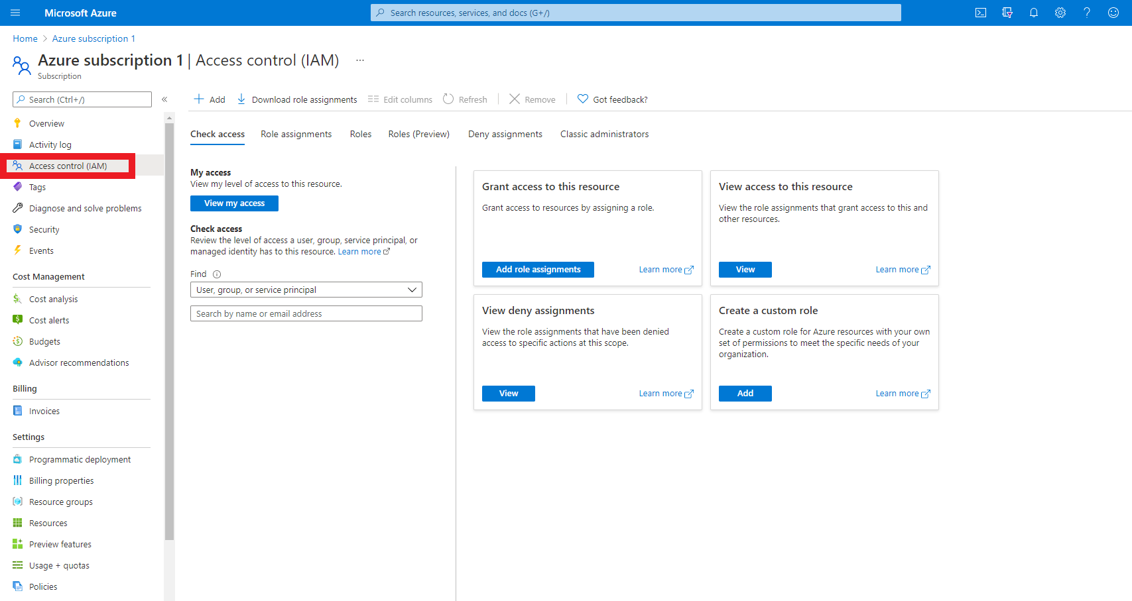Open Cloud Shell from the top bar
The width and height of the screenshot is (1132, 601).
(x=981, y=13)
